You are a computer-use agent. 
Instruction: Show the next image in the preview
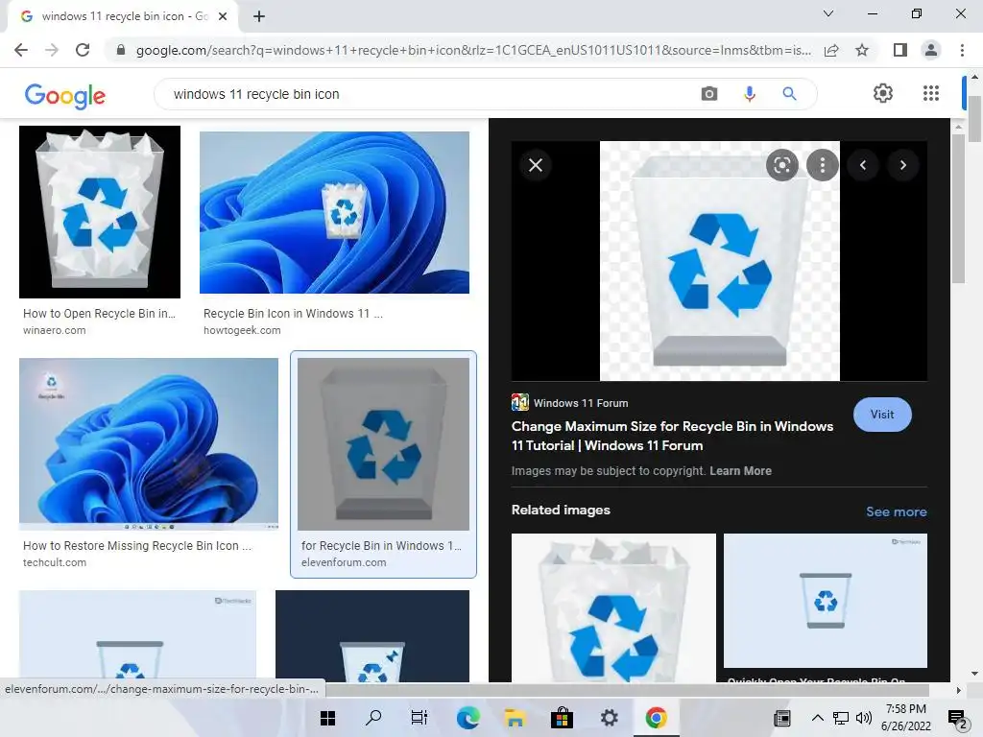tap(902, 165)
